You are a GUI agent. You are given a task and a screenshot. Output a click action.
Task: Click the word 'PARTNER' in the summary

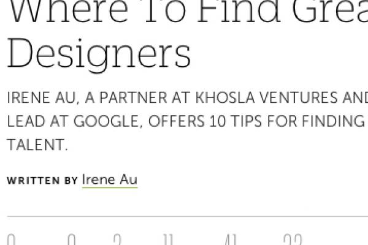[x=133, y=97]
